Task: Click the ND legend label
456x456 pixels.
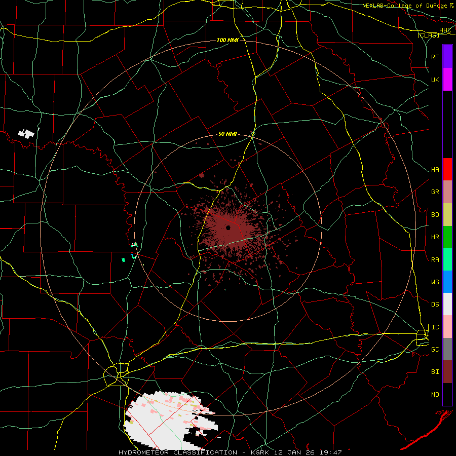Action: [435, 395]
